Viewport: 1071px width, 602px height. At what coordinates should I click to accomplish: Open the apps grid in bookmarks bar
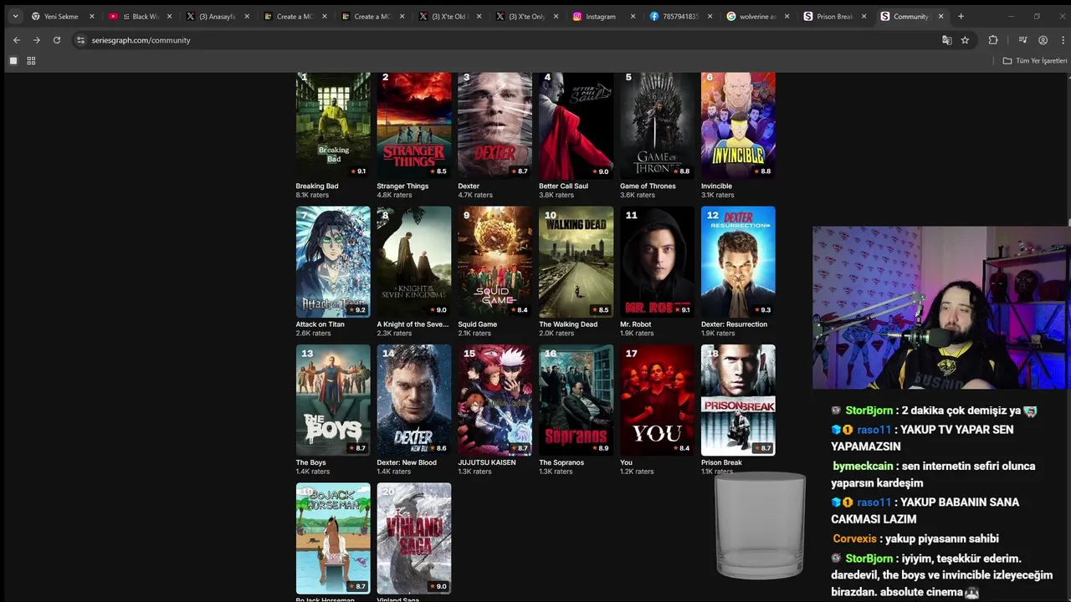pos(31,61)
